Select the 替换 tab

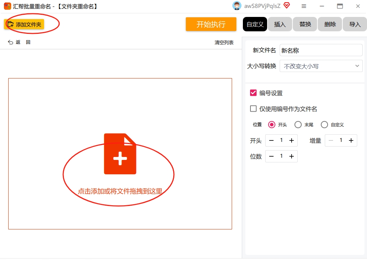[305, 24]
